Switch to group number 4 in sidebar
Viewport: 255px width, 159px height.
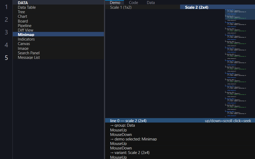pos(6,45)
